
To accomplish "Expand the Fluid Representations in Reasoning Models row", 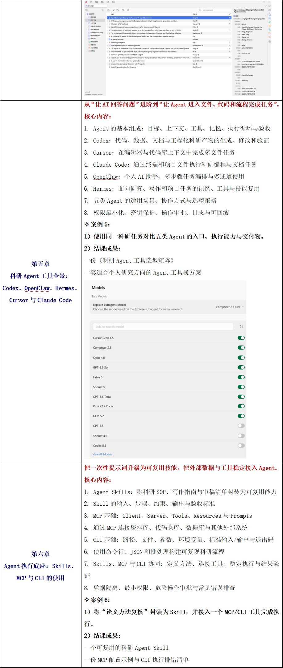I will pyautogui.click(x=108, y=45).
